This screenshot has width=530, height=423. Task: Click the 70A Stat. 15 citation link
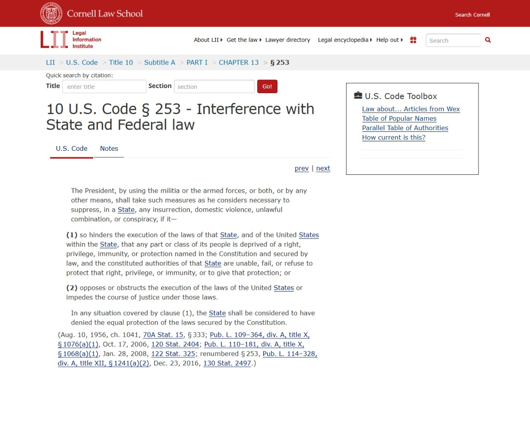(163, 335)
